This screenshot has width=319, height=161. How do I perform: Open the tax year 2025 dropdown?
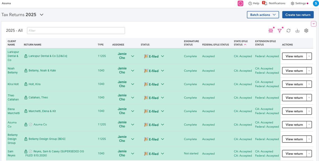[41, 15]
